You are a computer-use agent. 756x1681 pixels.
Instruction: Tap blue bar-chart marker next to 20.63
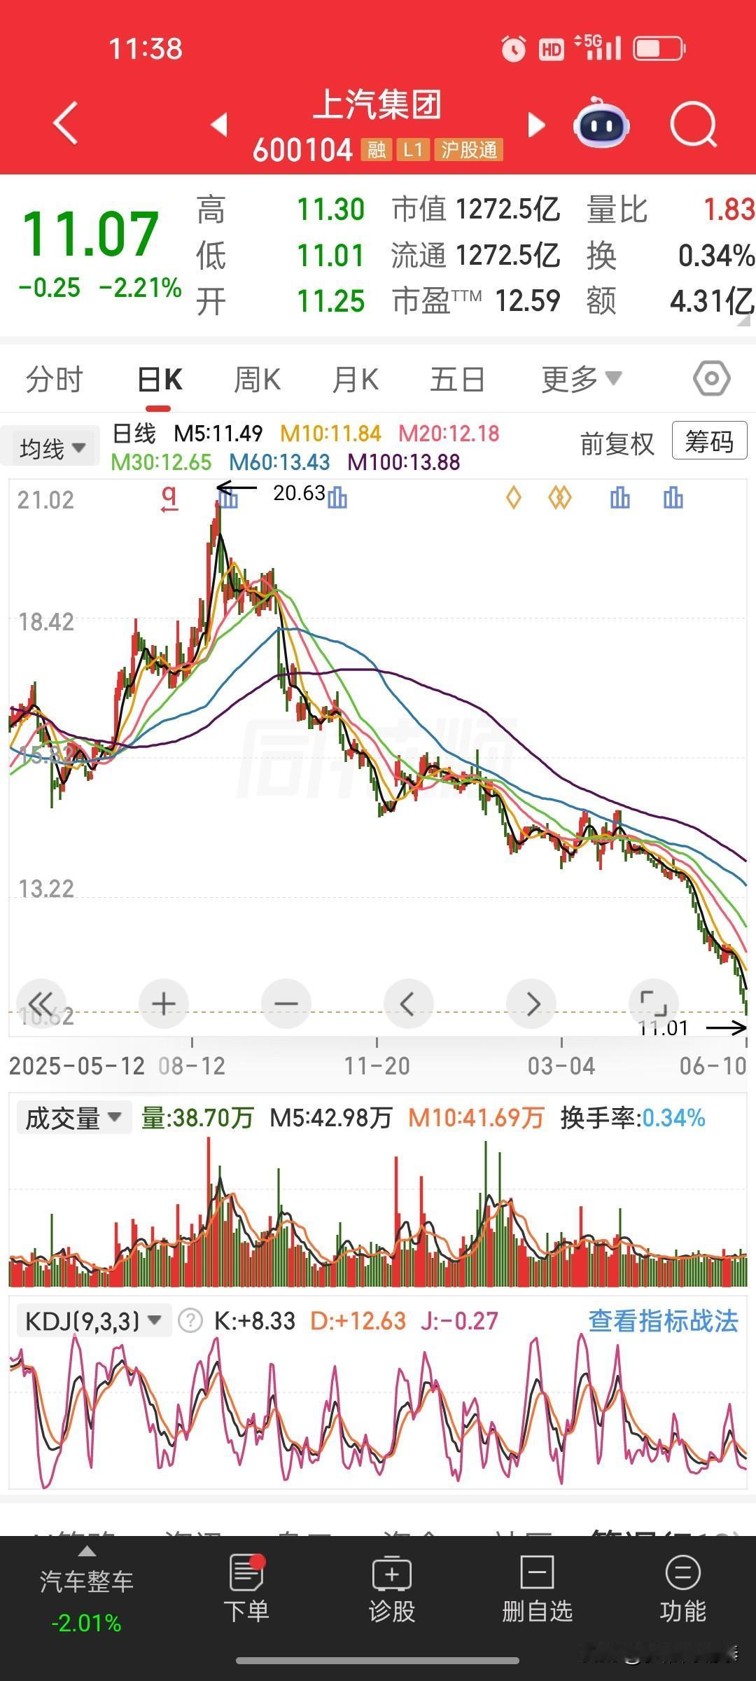(x=337, y=498)
